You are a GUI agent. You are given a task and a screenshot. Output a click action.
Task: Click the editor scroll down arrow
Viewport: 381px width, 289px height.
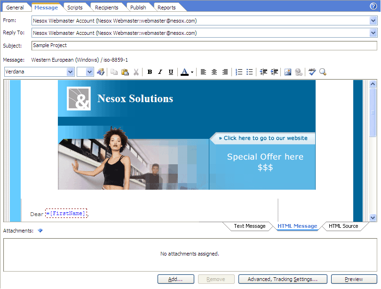tap(373, 217)
